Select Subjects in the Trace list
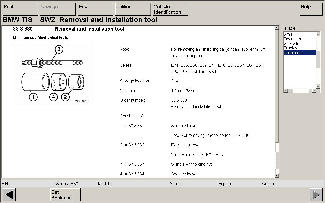This screenshot has width=325, height=203. (291, 43)
